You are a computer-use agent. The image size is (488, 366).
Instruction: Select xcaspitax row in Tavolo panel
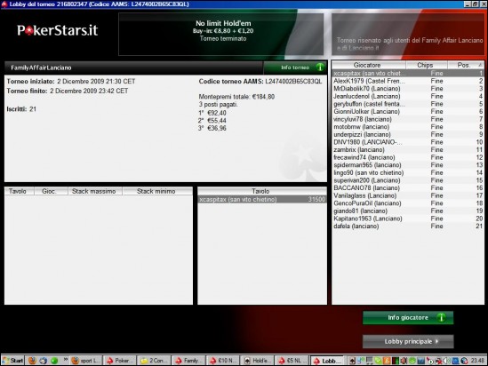coord(262,199)
